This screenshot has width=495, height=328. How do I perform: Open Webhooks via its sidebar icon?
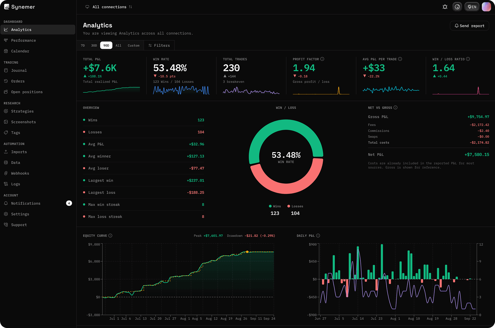(6, 173)
